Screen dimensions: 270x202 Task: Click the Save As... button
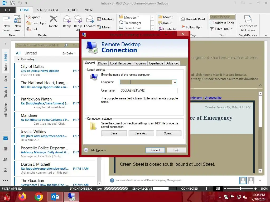coord(141,133)
